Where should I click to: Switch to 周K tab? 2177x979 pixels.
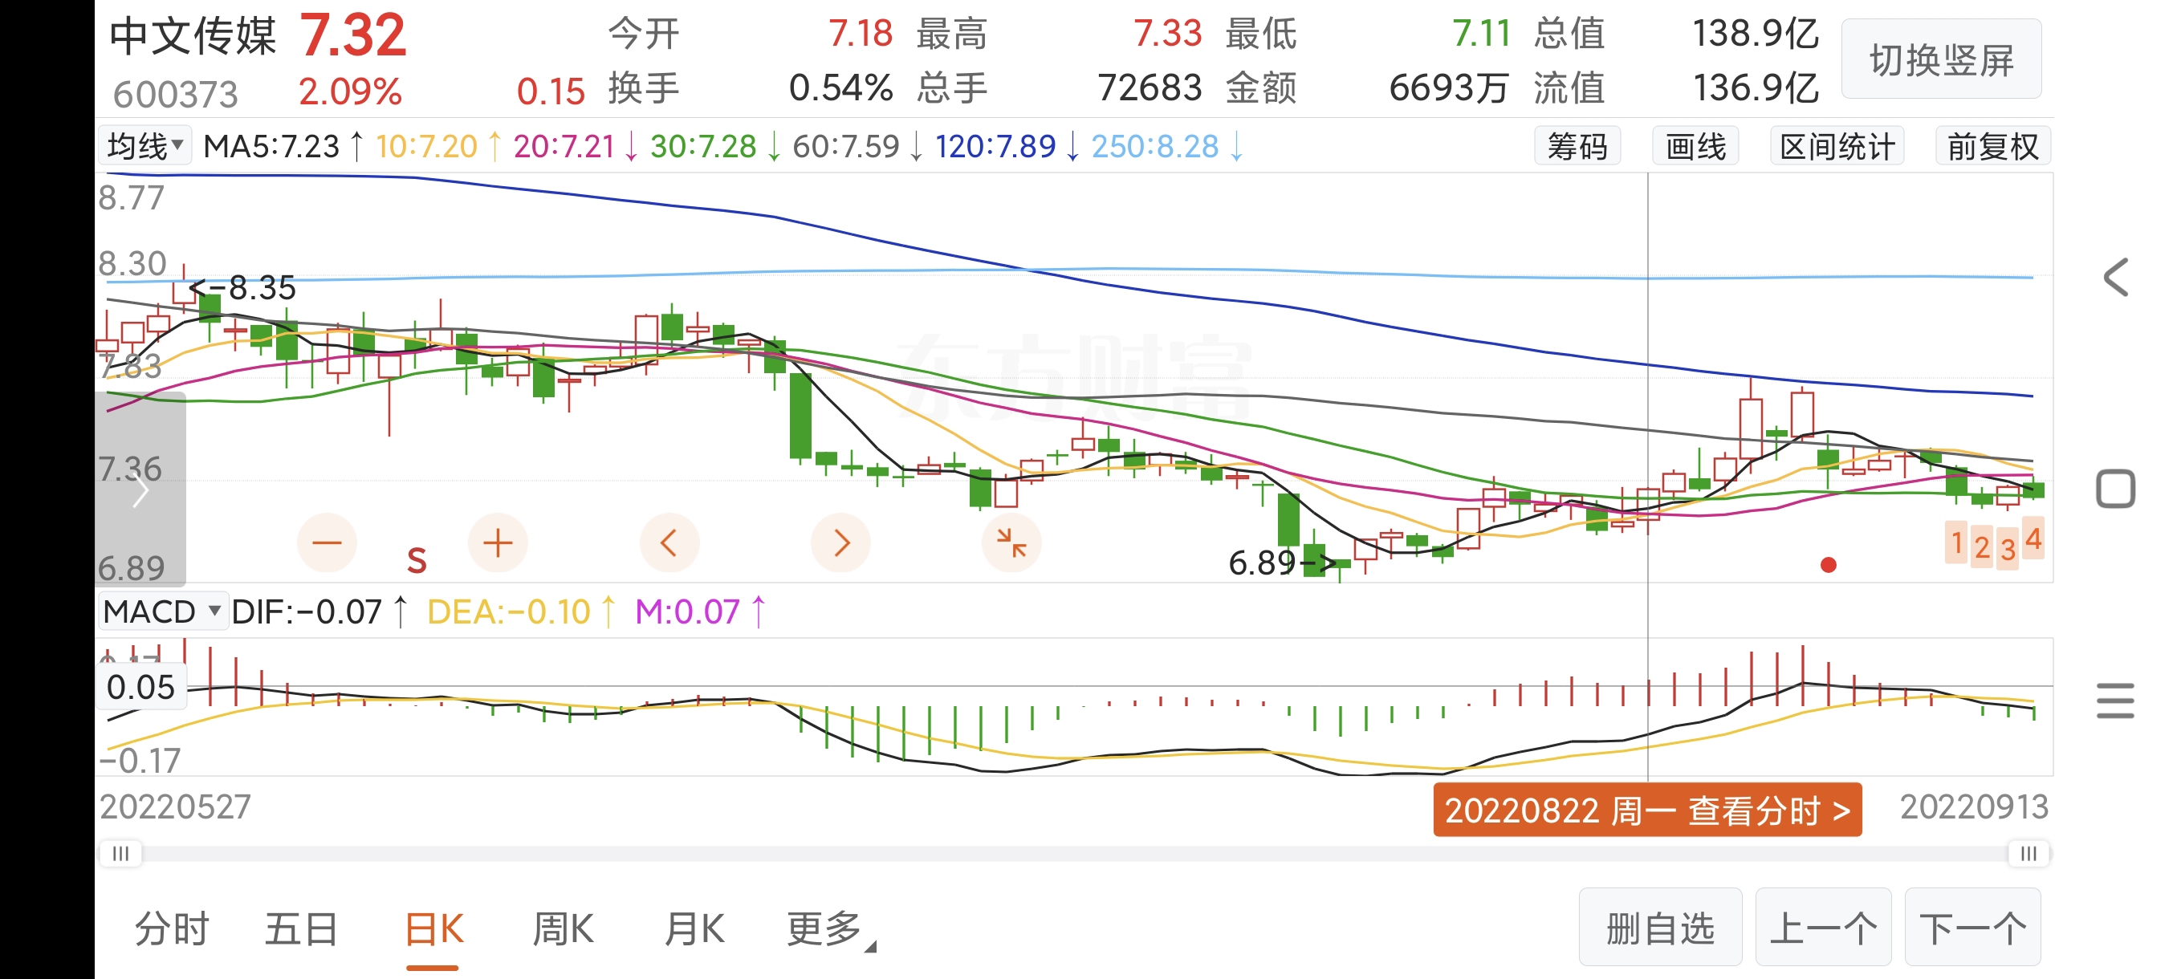click(x=563, y=929)
